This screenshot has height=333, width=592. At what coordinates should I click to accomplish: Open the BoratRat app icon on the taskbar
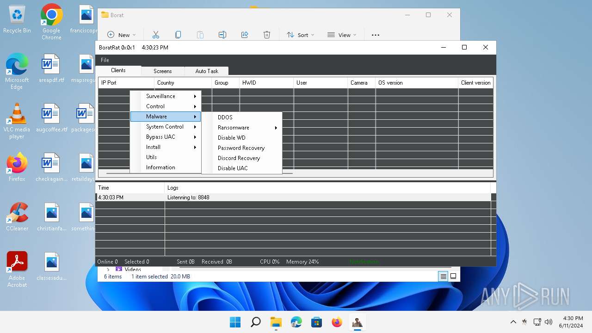click(x=357, y=322)
